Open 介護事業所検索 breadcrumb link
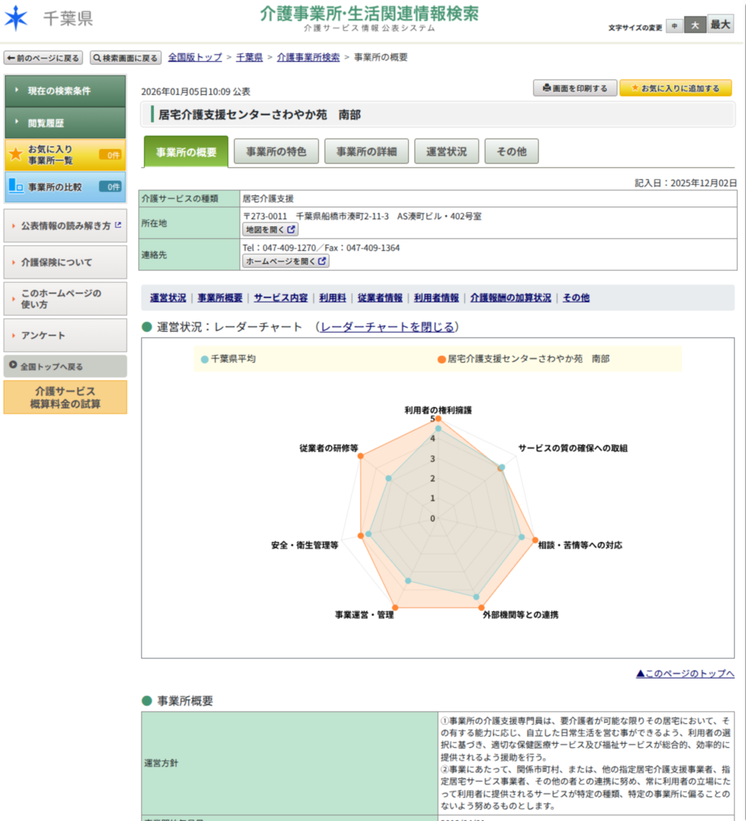This screenshot has height=821, width=746. 308,57
